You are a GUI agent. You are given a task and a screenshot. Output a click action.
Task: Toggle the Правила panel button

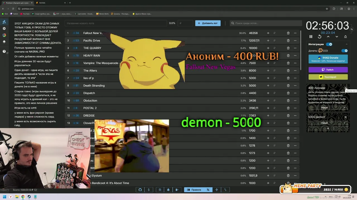tap(194, 190)
